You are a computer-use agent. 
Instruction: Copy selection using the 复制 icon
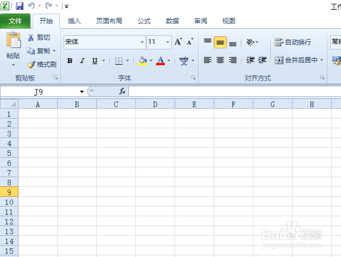click(30, 51)
